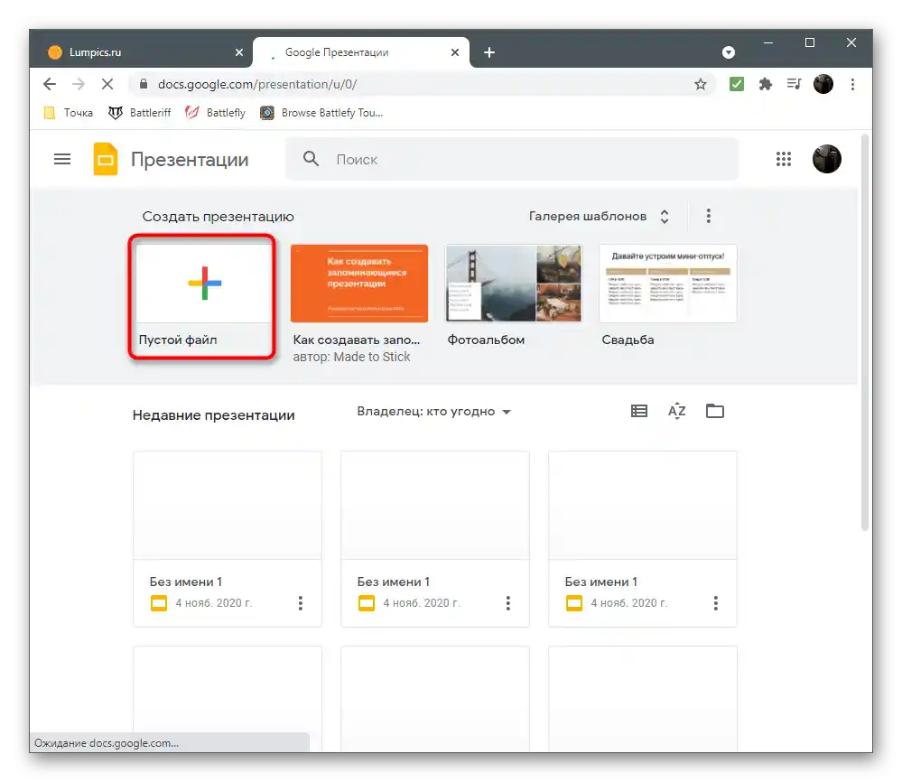The image size is (902, 782).
Task: Open a new browser tab
Action: [x=489, y=52]
